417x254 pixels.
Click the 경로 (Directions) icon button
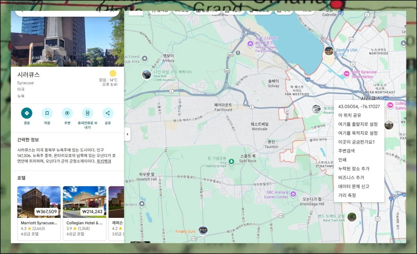click(x=27, y=113)
